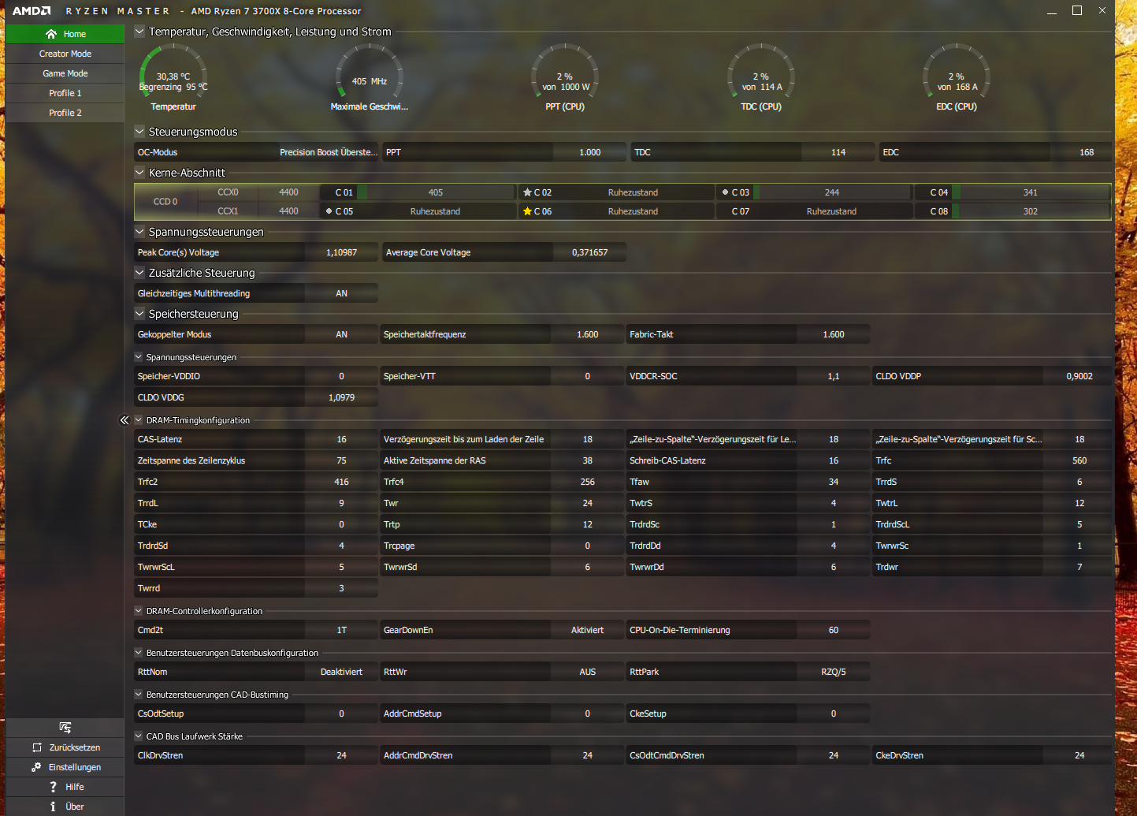1137x816 pixels.
Task: Collapse the CAD Bus Laufwerk Stärke subsection
Action: (x=139, y=736)
